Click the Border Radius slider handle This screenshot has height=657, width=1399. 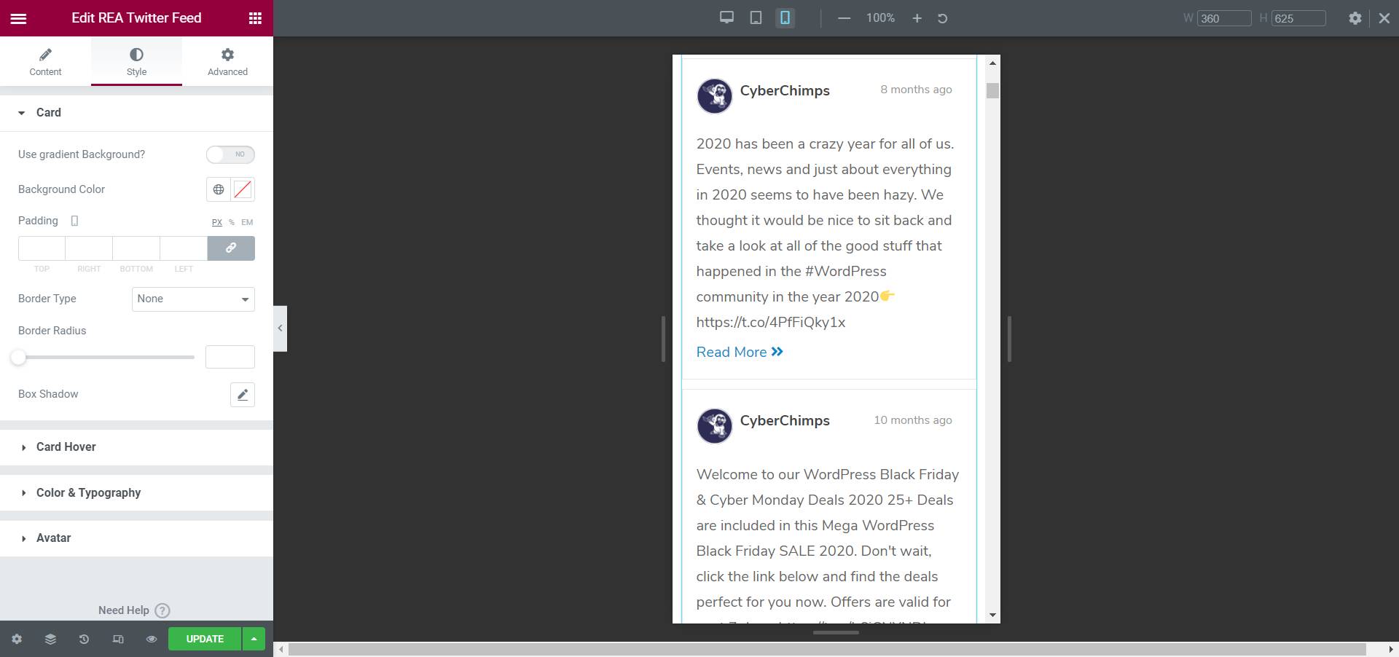pyautogui.click(x=18, y=357)
